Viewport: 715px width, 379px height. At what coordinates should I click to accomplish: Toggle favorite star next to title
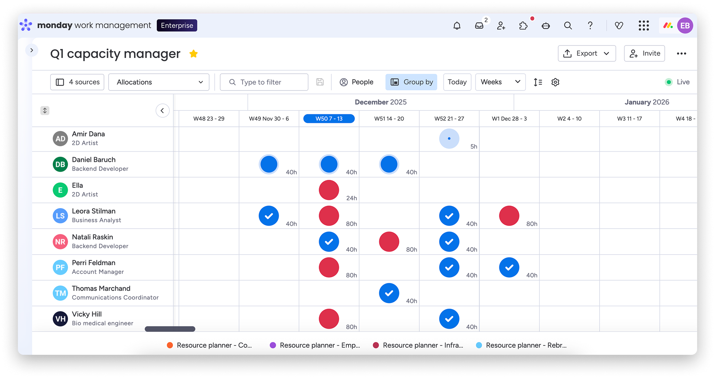pyautogui.click(x=193, y=54)
